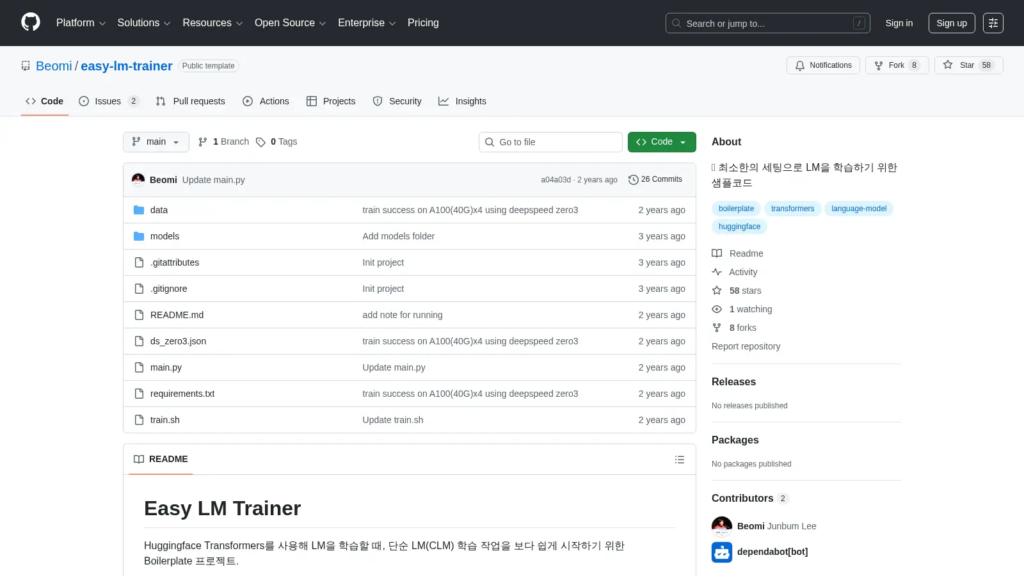Open the main branch selector dropdown
This screenshot has height=576, width=1024.
tap(156, 142)
